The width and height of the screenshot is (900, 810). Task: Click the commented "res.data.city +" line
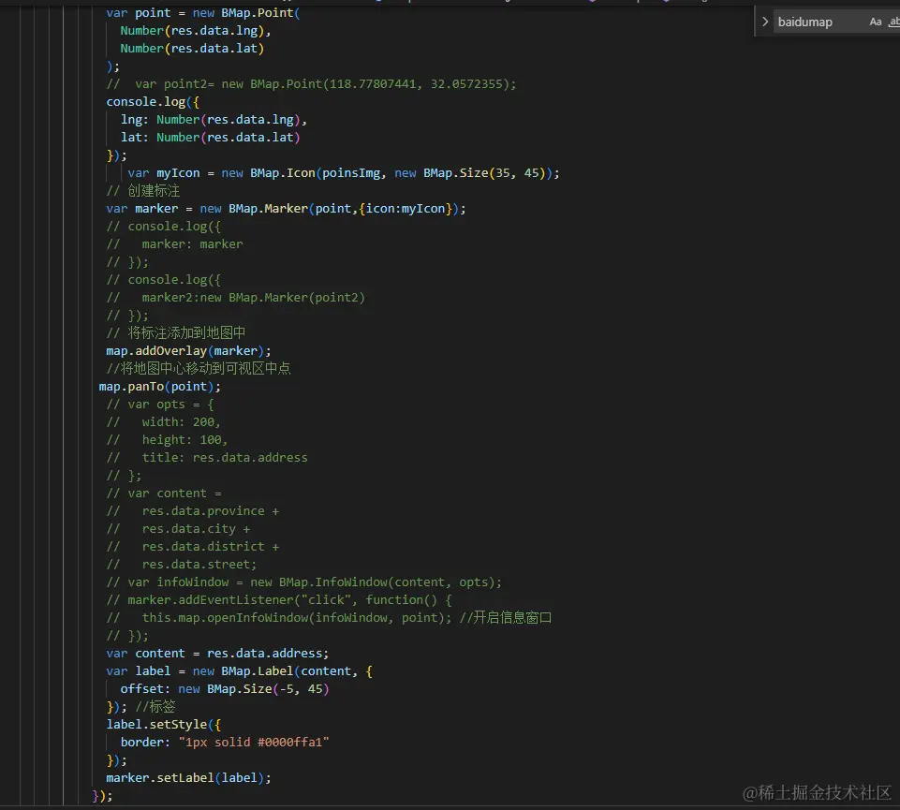tap(178, 529)
